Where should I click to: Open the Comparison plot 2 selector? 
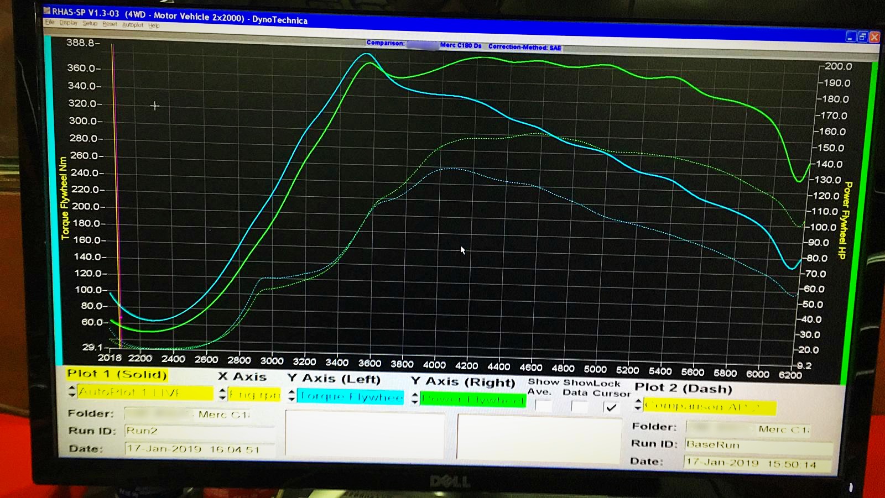tap(710, 407)
